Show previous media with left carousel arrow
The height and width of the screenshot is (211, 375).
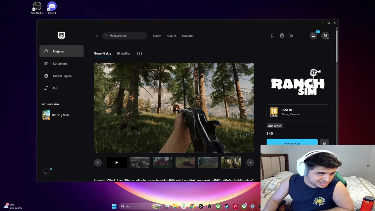[98, 162]
